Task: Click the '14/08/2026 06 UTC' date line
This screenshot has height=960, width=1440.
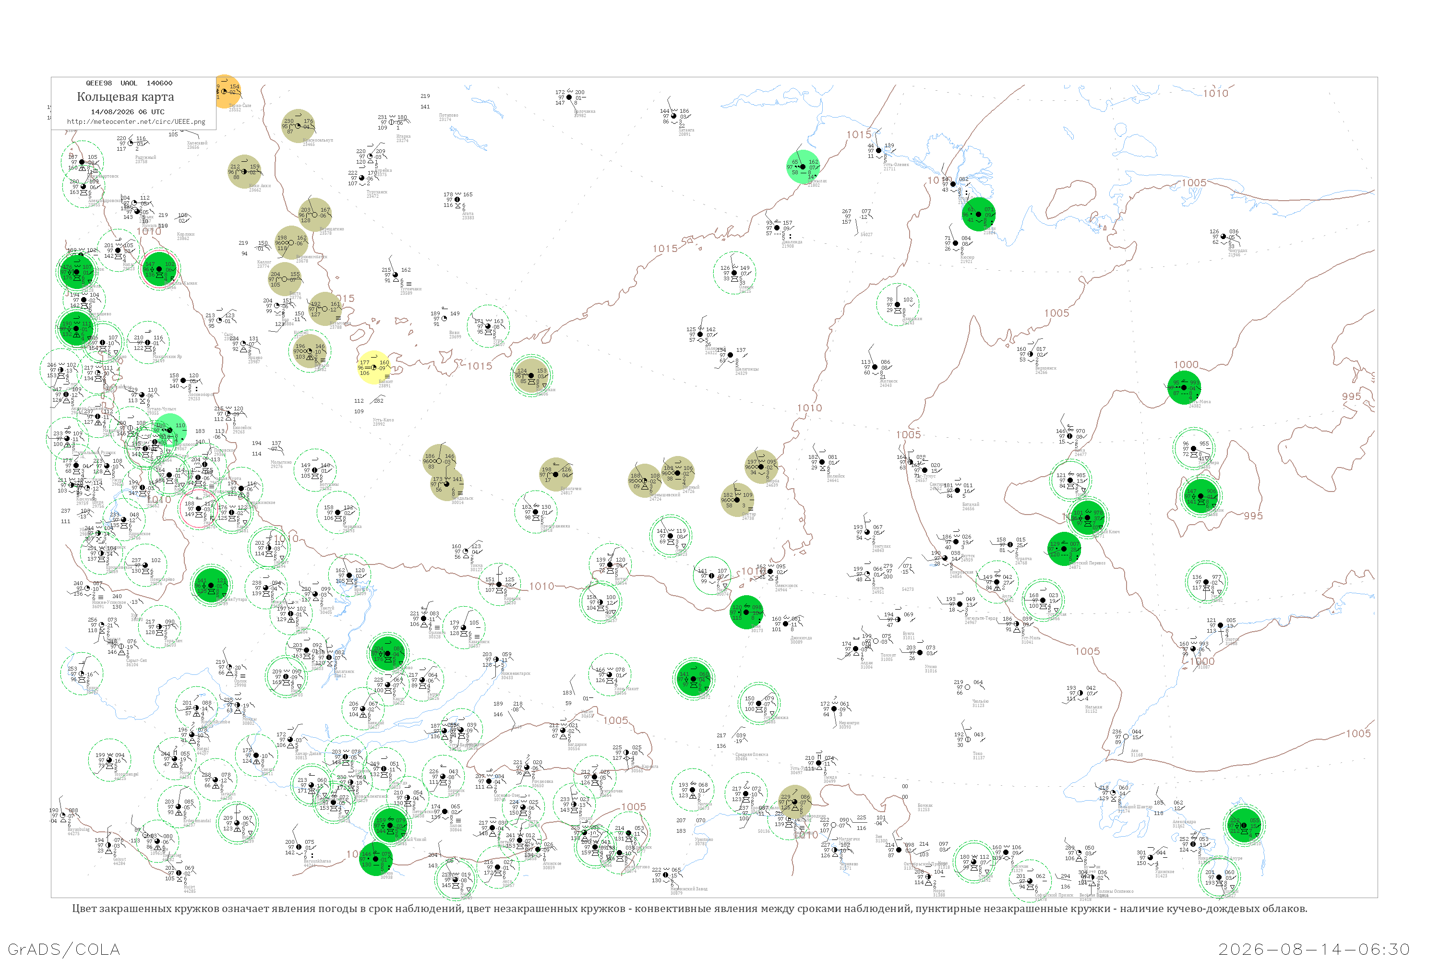Action: coord(127,112)
